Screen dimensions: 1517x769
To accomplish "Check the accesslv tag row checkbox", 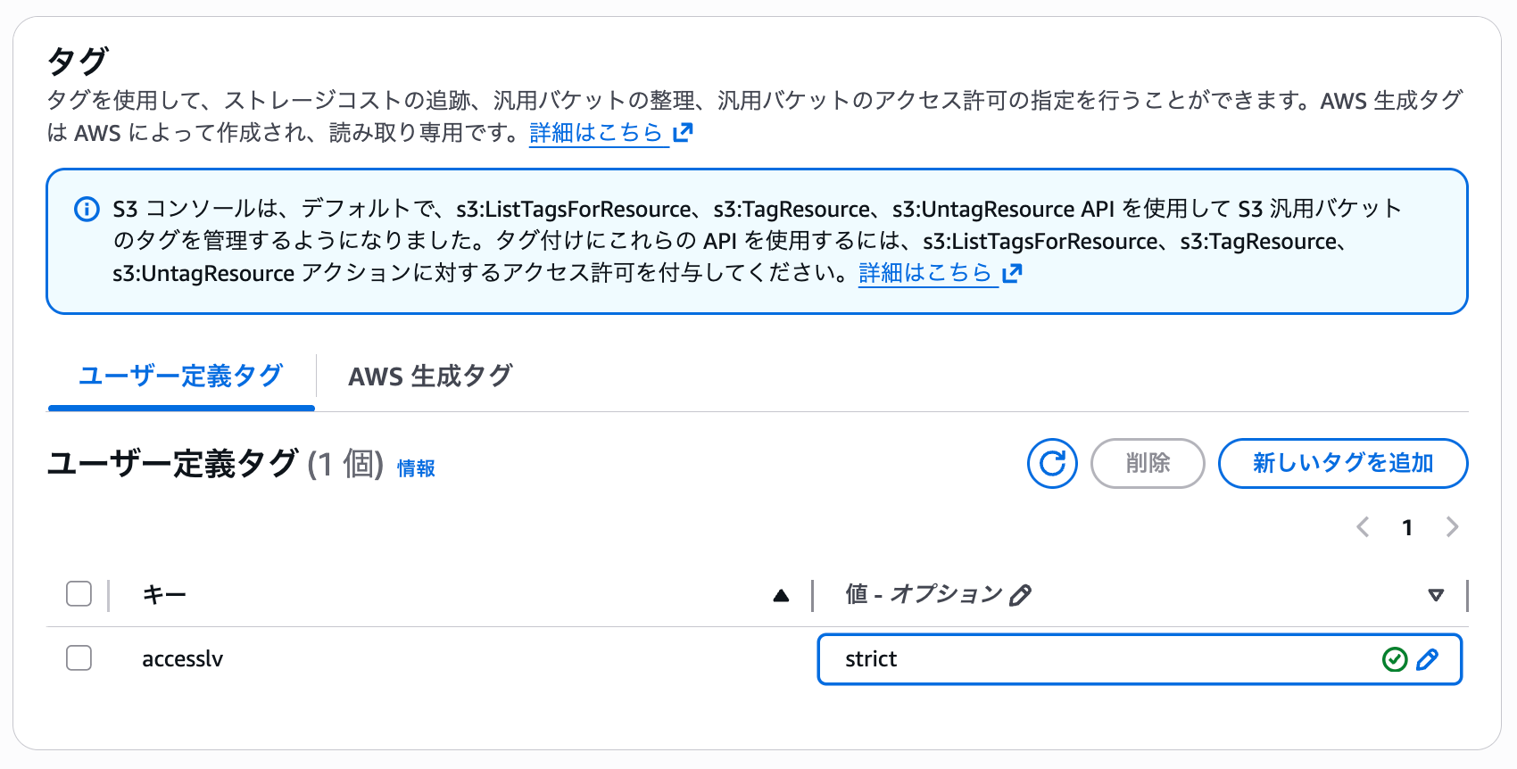I will (x=79, y=658).
